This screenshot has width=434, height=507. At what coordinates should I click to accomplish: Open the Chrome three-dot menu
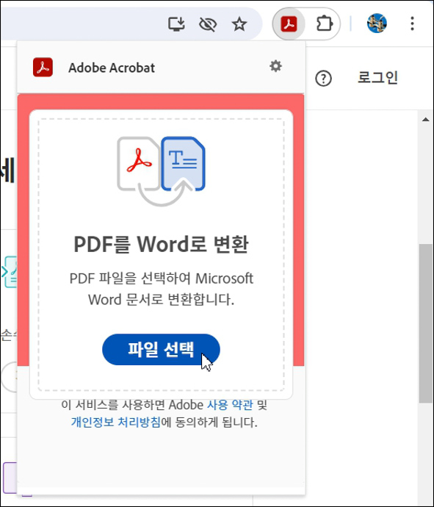(412, 24)
